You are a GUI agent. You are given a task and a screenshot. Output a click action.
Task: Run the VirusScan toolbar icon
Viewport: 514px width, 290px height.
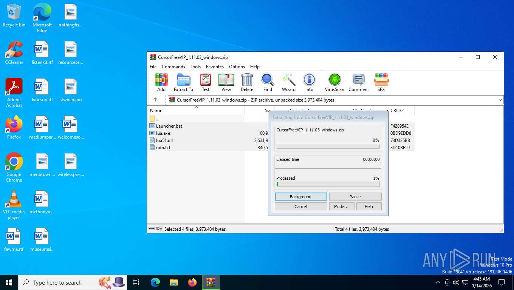point(334,83)
